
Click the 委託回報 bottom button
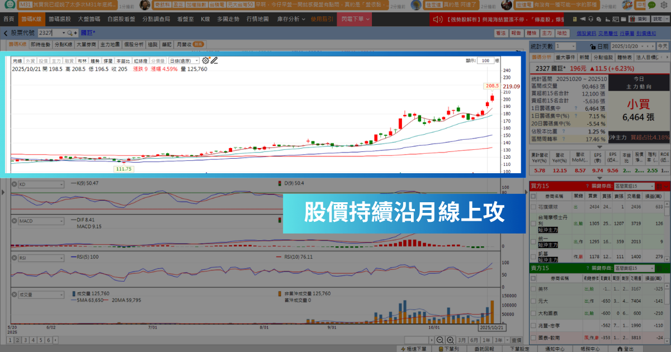click(485, 349)
